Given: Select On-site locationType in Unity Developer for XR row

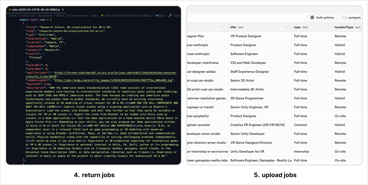Looking at the screenshot, I should 348,151.
